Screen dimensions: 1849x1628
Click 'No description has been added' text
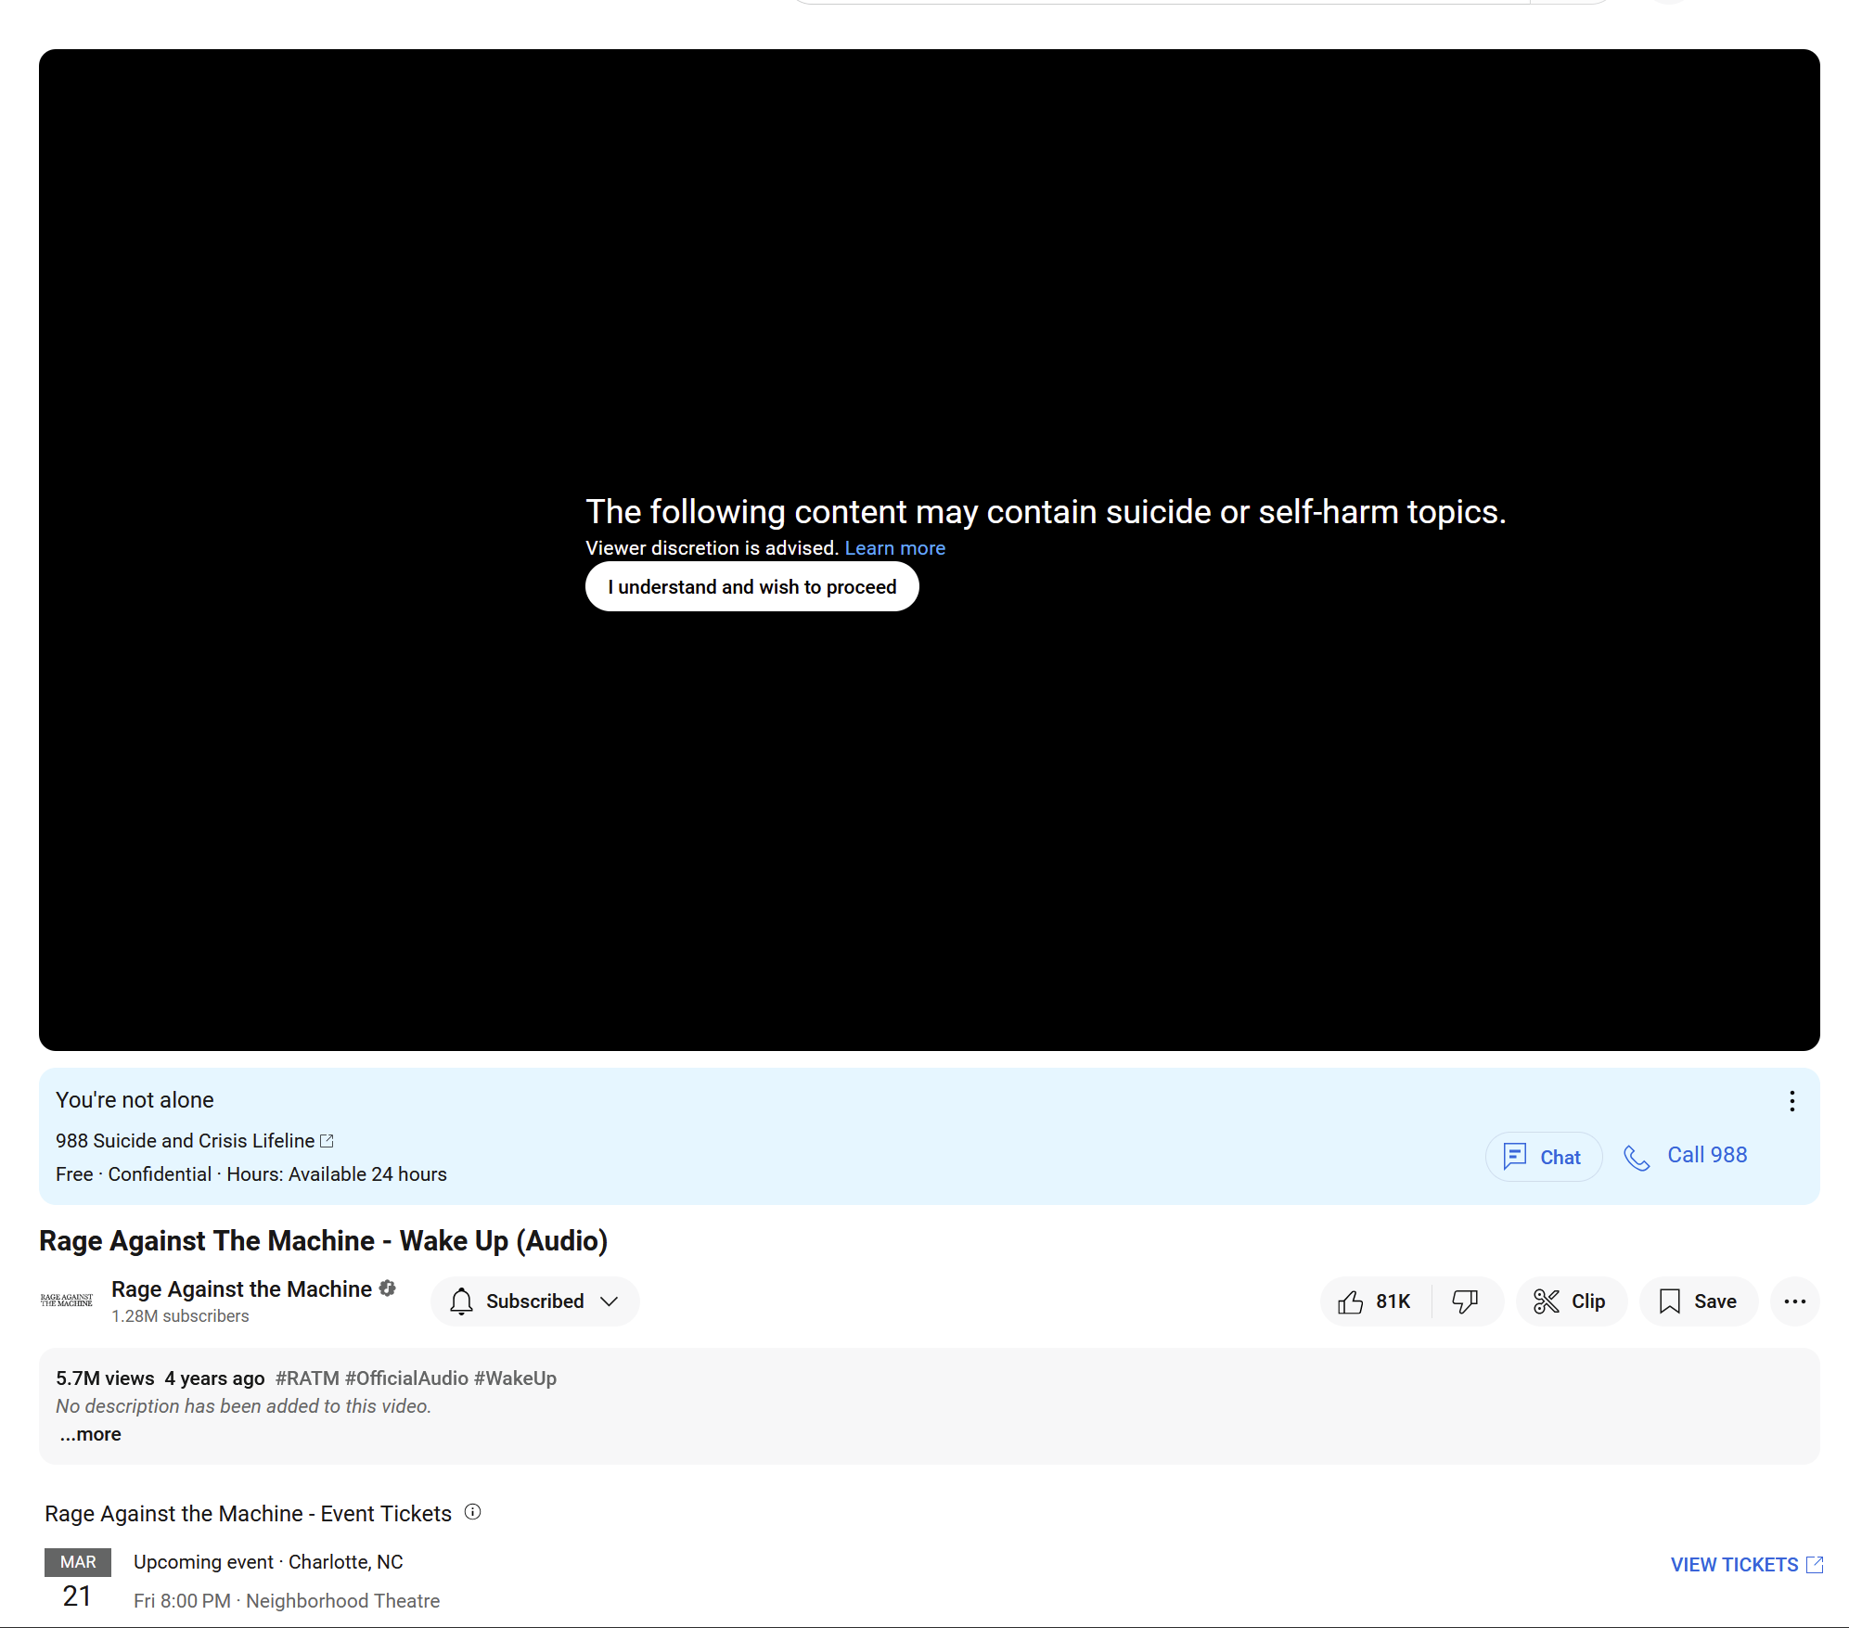243,1406
